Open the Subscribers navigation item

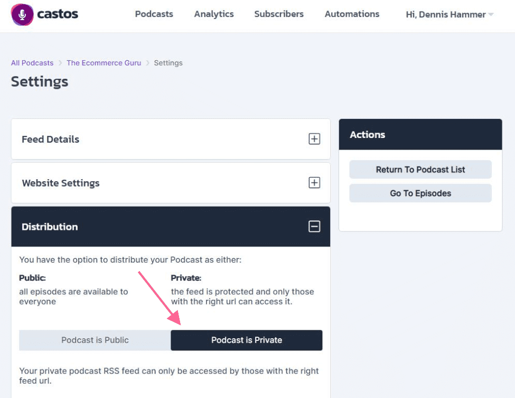coord(279,14)
